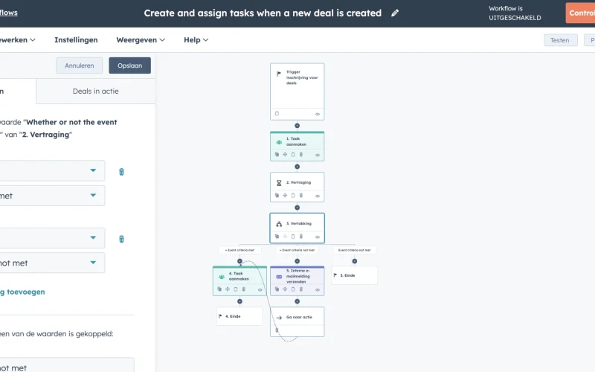
Task: Click the Testen button
Action: (560, 40)
